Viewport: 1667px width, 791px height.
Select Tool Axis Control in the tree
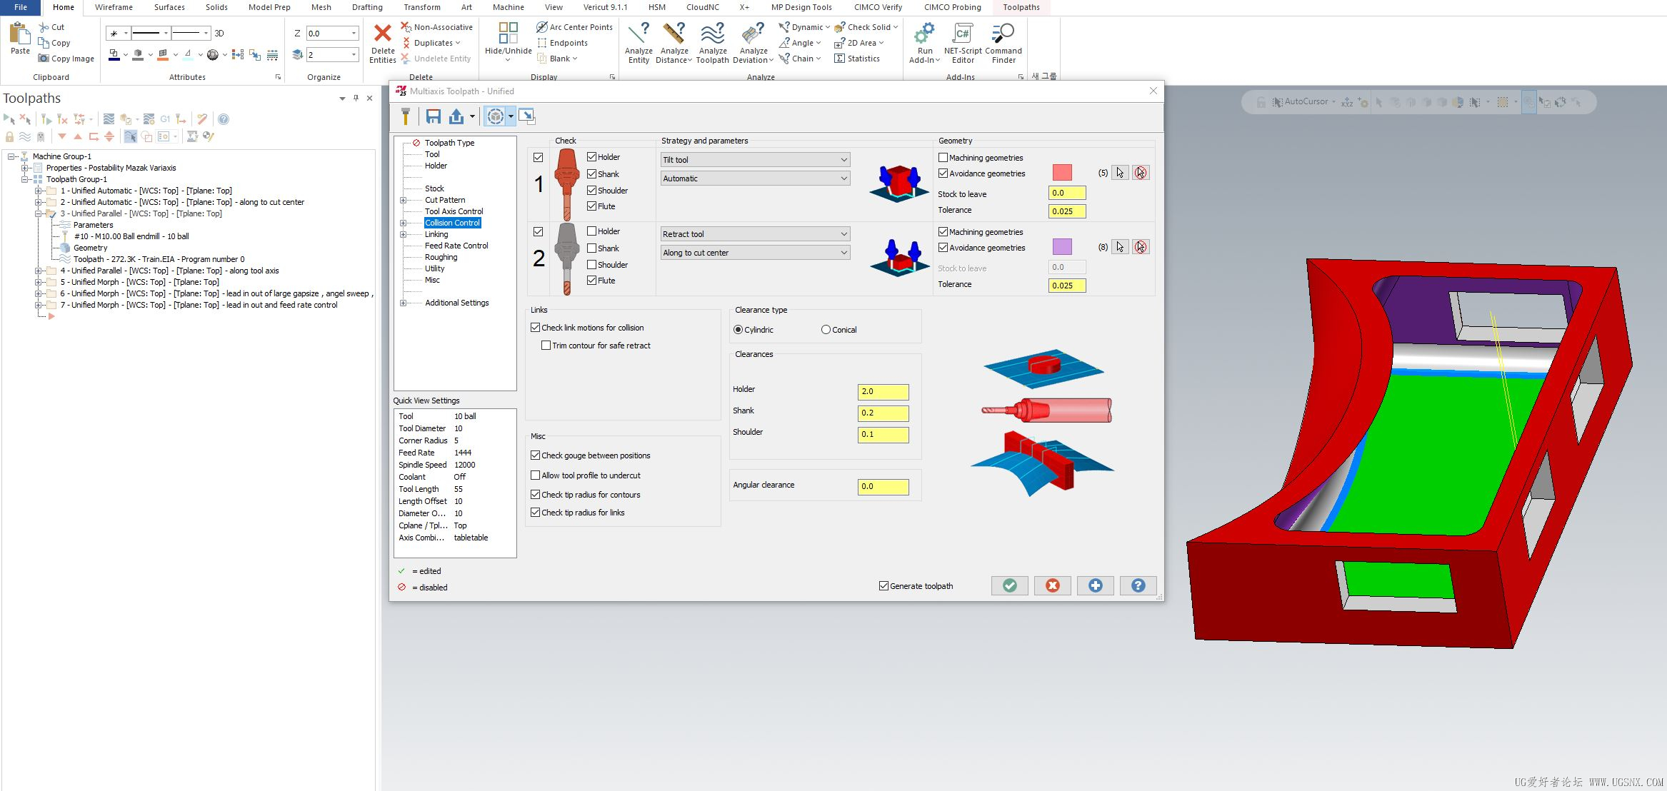(x=454, y=211)
